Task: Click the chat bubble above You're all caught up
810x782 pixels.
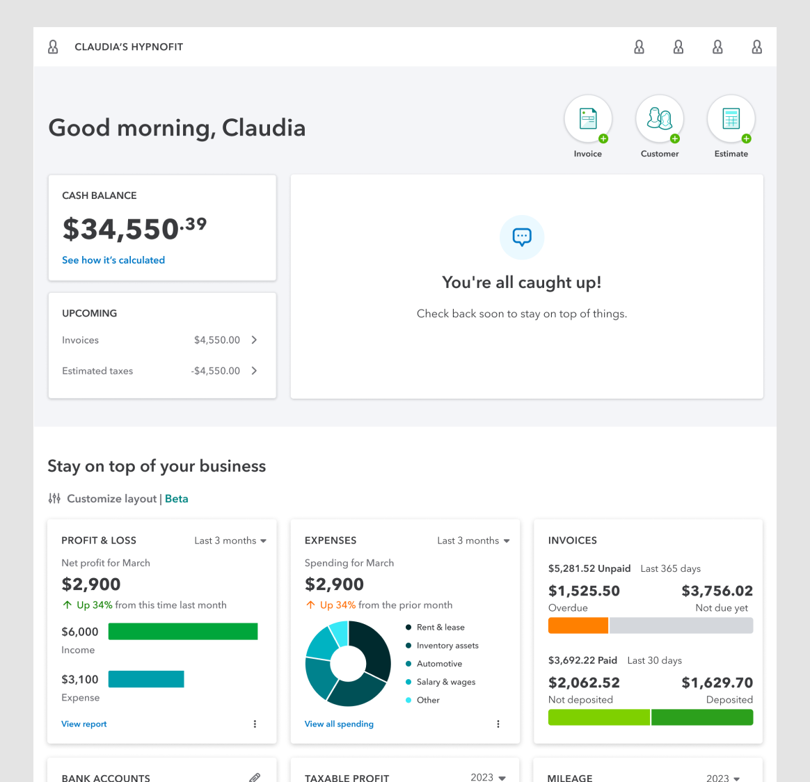Action: 522,237
